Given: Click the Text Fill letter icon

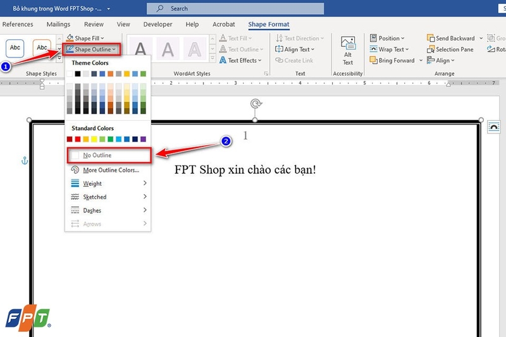Looking at the screenshot, I should [x=223, y=38].
